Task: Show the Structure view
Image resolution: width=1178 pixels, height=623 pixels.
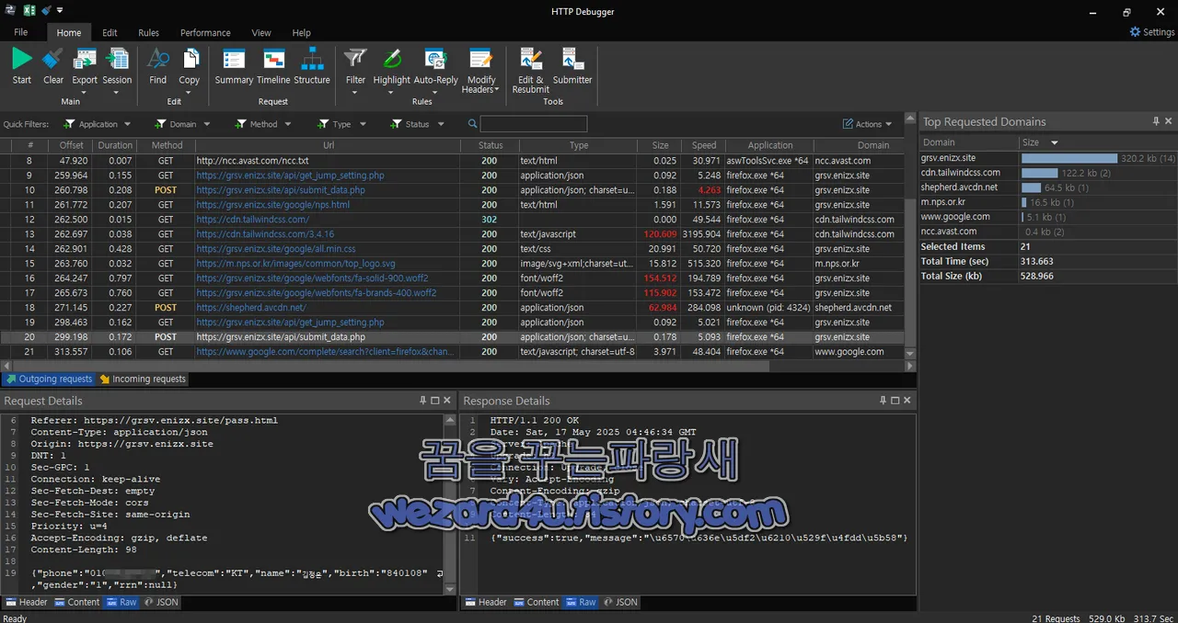Action: [x=312, y=67]
